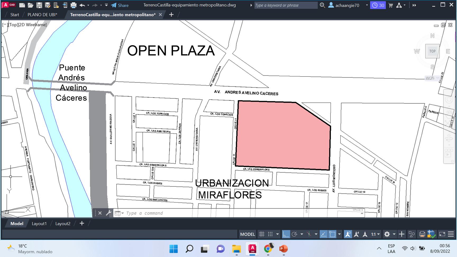This screenshot has height=257, width=457.
Task: Open workspace switching gear
Action: 387,234
